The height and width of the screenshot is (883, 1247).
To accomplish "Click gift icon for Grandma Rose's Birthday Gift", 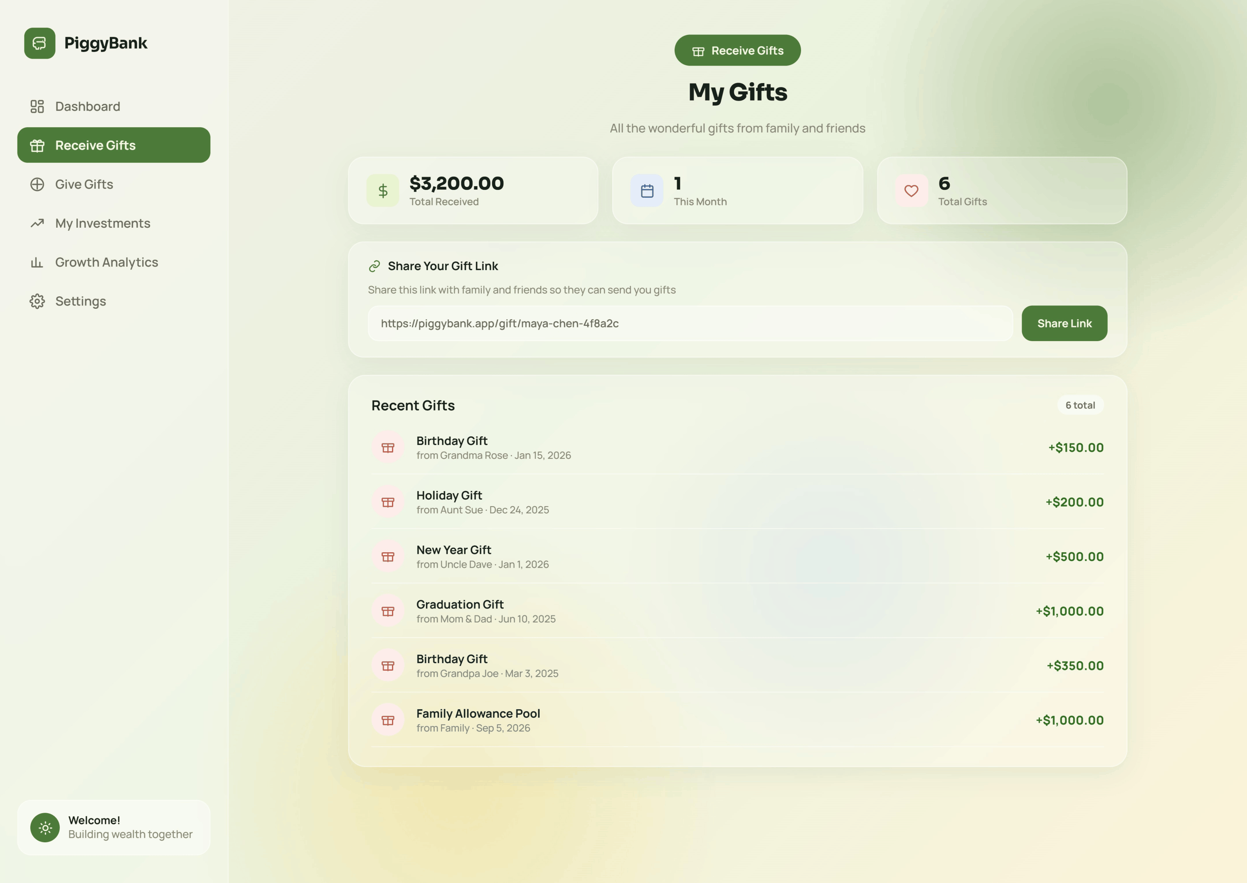I will 388,448.
